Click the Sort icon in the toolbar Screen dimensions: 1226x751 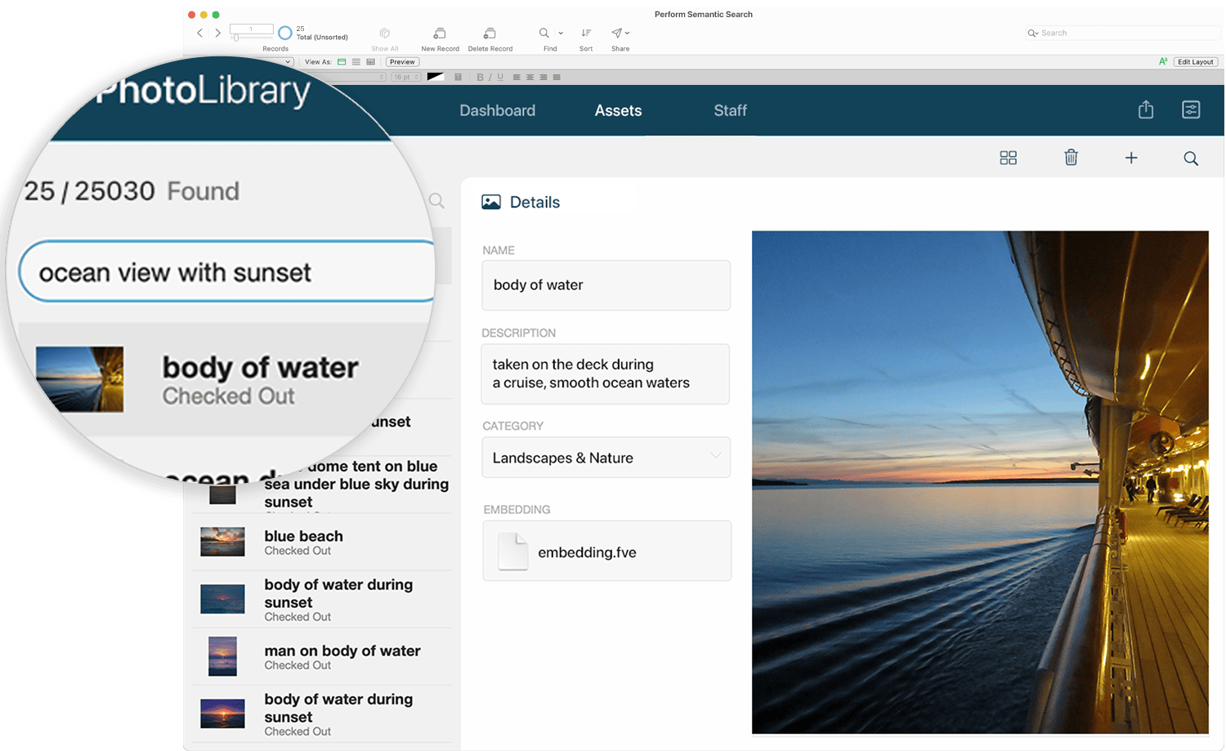pos(586,34)
